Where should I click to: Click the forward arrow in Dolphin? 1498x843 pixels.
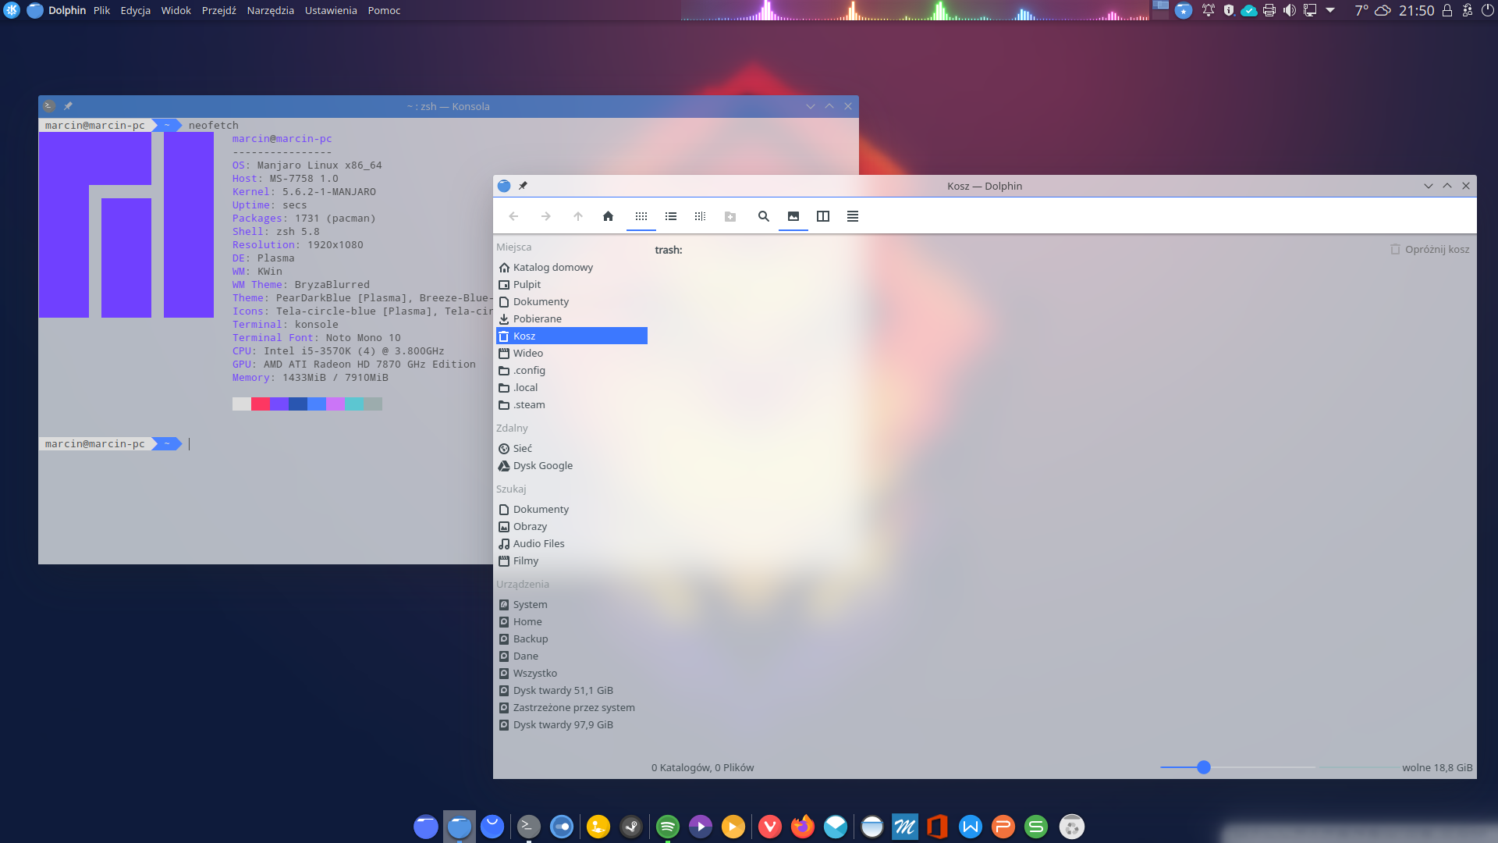[546, 216]
